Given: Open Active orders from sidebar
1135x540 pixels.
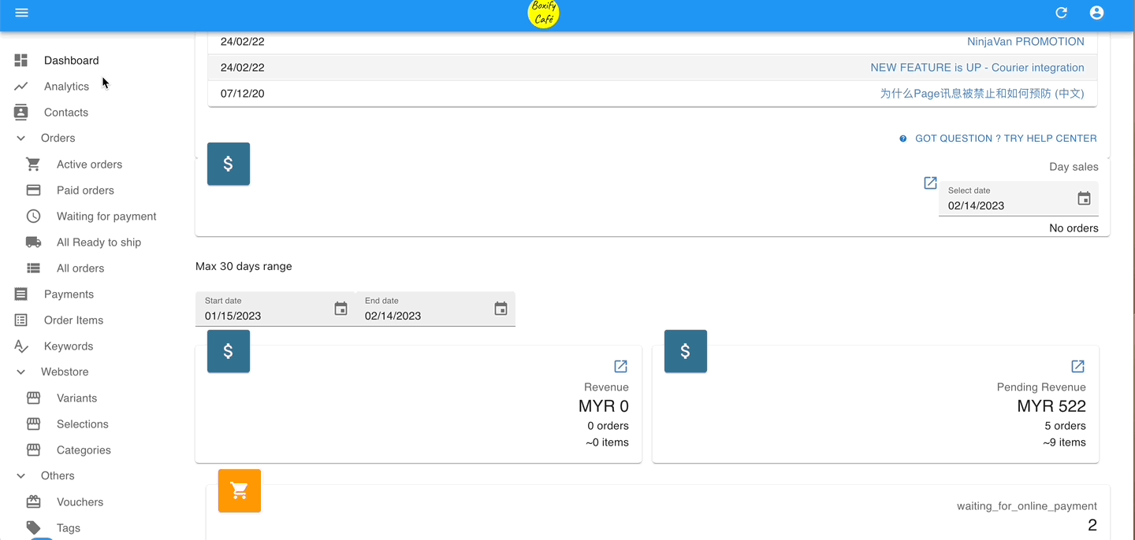Looking at the screenshot, I should point(89,165).
